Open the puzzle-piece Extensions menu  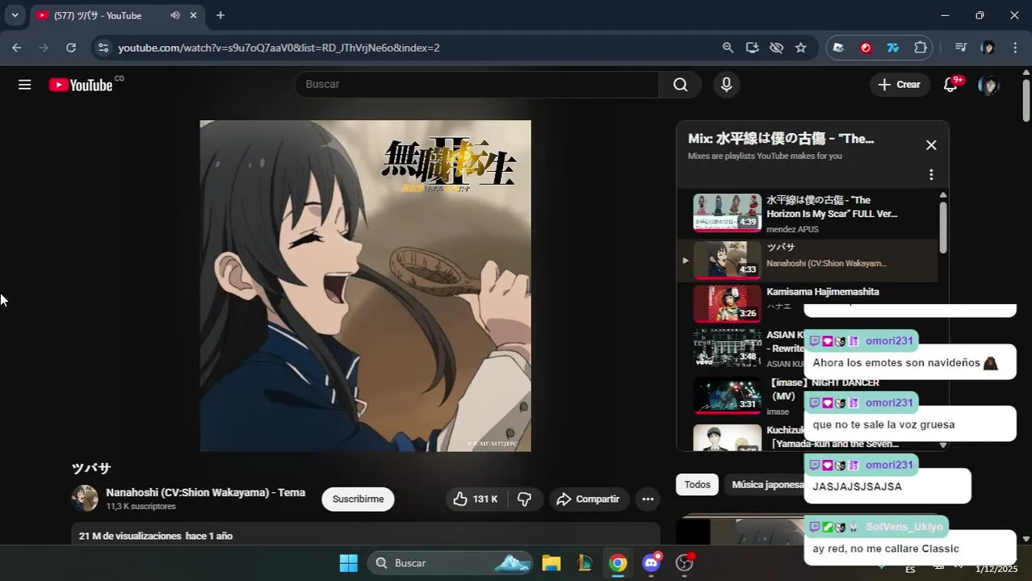pos(920,48)
